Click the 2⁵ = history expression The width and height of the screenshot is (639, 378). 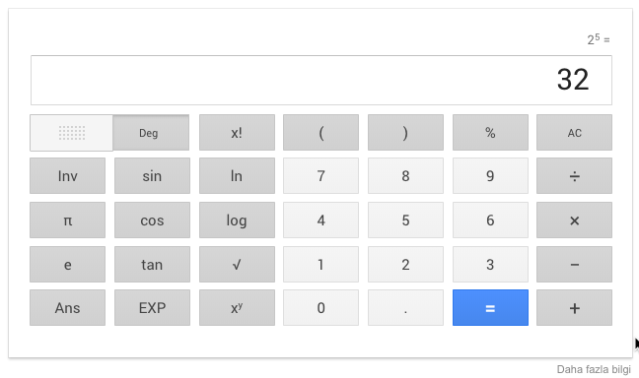coord(599,39)
